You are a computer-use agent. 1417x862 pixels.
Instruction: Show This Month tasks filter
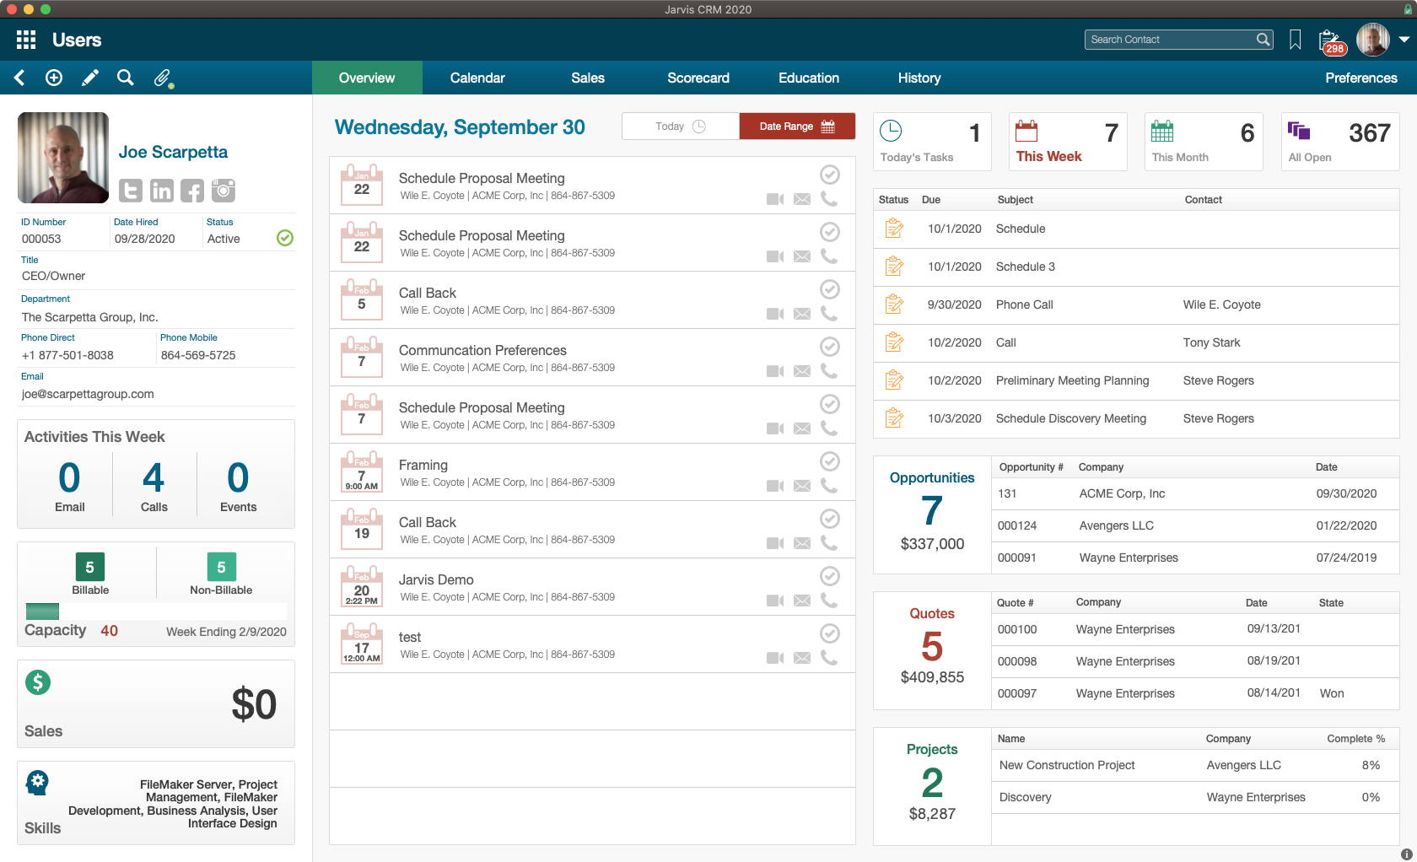click(x=1204, y=142)
